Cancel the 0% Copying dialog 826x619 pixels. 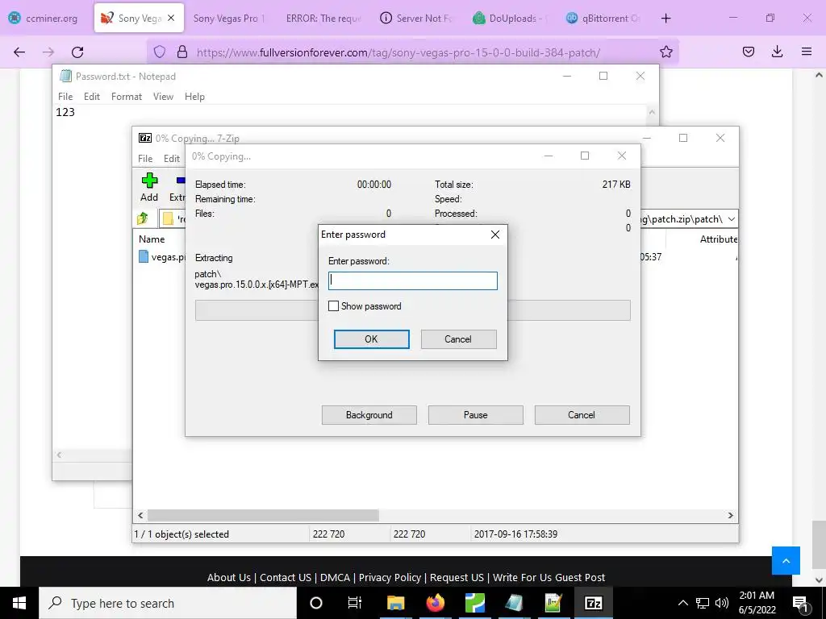[582, 415]
